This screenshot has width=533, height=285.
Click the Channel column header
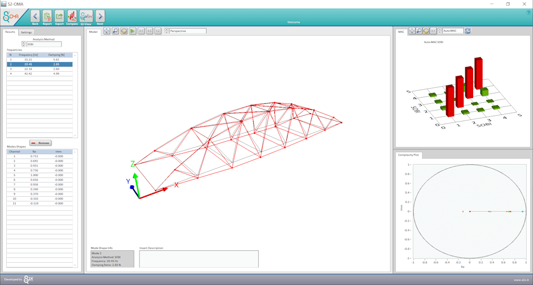(15, 152)
